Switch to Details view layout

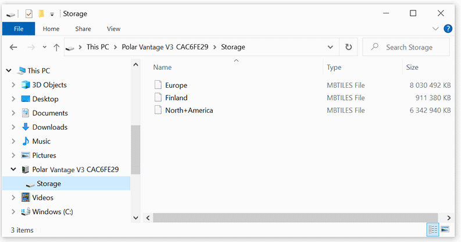[x=433, y=229]
